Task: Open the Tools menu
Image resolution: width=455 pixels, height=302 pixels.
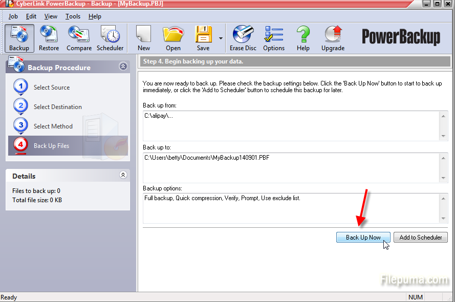Action: coord(73,16)
